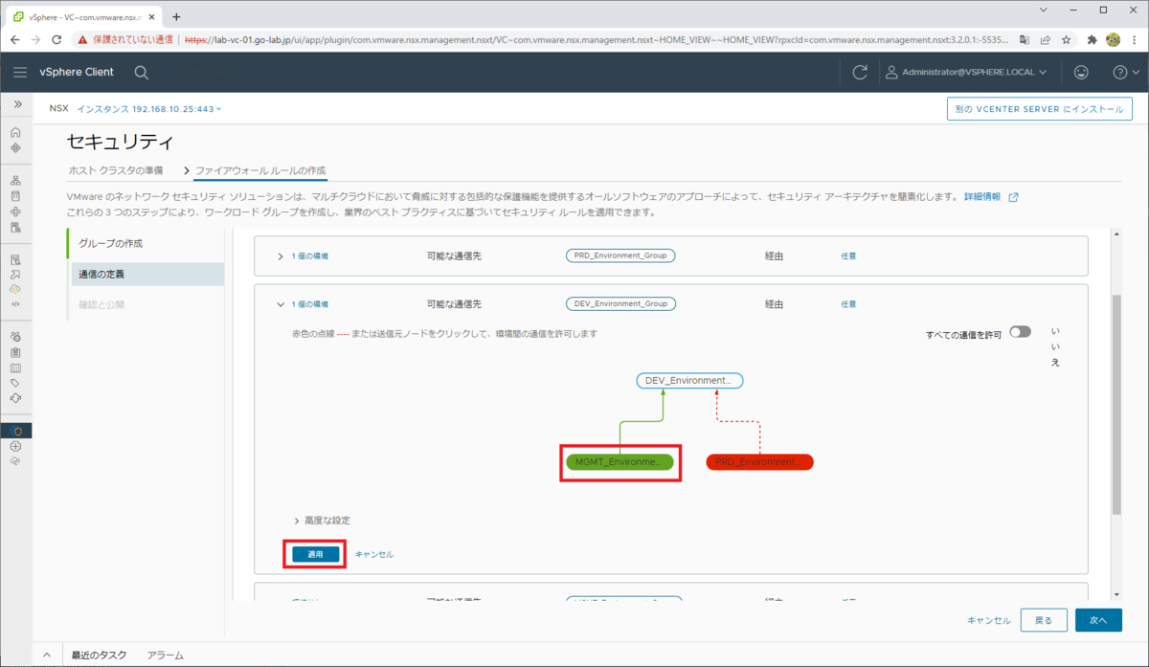Open アラーム tab
1149x667 pixels.
pyautogui.click(x=165, y=656)
